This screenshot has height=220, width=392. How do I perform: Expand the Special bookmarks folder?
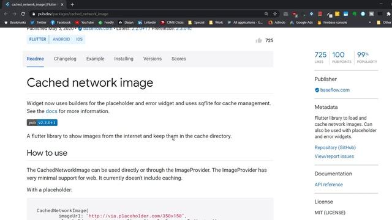(x=196, y=23)
